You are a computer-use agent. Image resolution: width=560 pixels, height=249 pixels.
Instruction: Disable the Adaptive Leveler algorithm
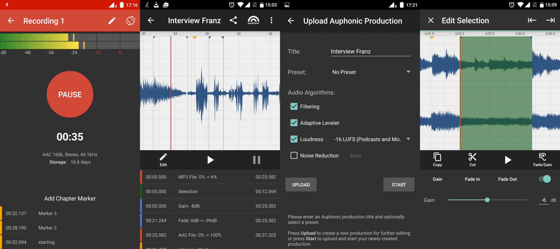click(x=294, y=123)
